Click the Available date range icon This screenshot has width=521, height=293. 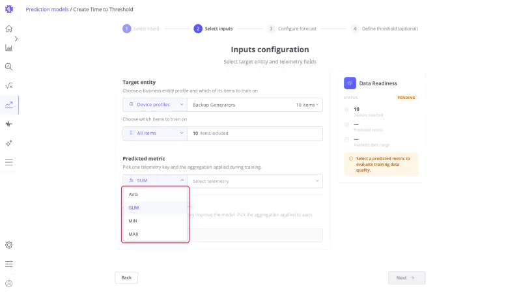(347, 139)
